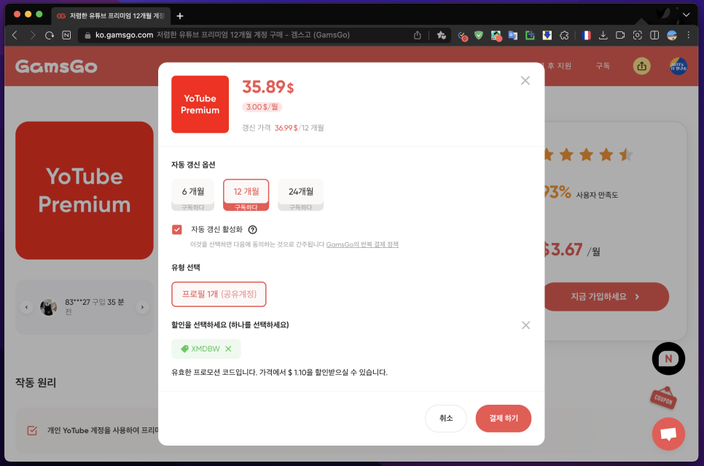
Task: Select 프로필 1개 (공유계정) type
Action: (x=219, y=295)
